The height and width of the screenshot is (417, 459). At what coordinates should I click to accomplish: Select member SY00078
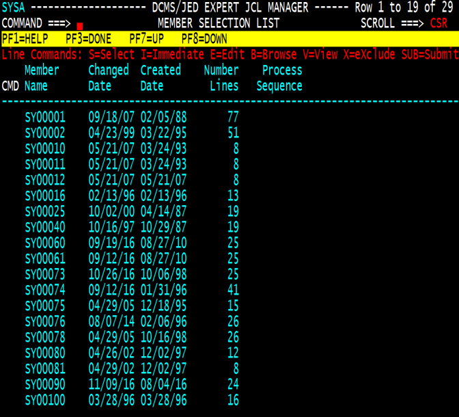(45, 337)
